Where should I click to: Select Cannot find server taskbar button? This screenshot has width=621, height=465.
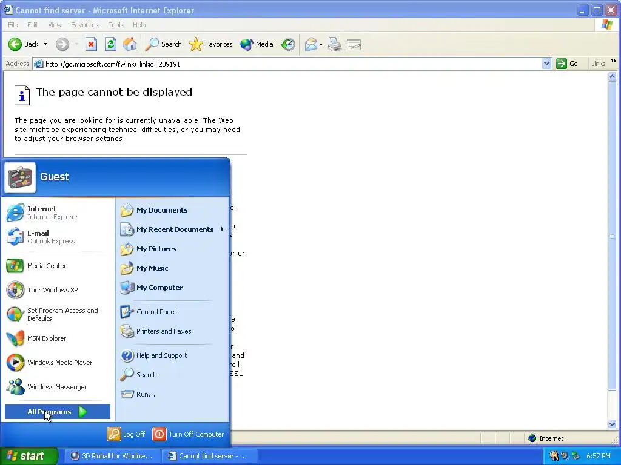click(209, 456)
